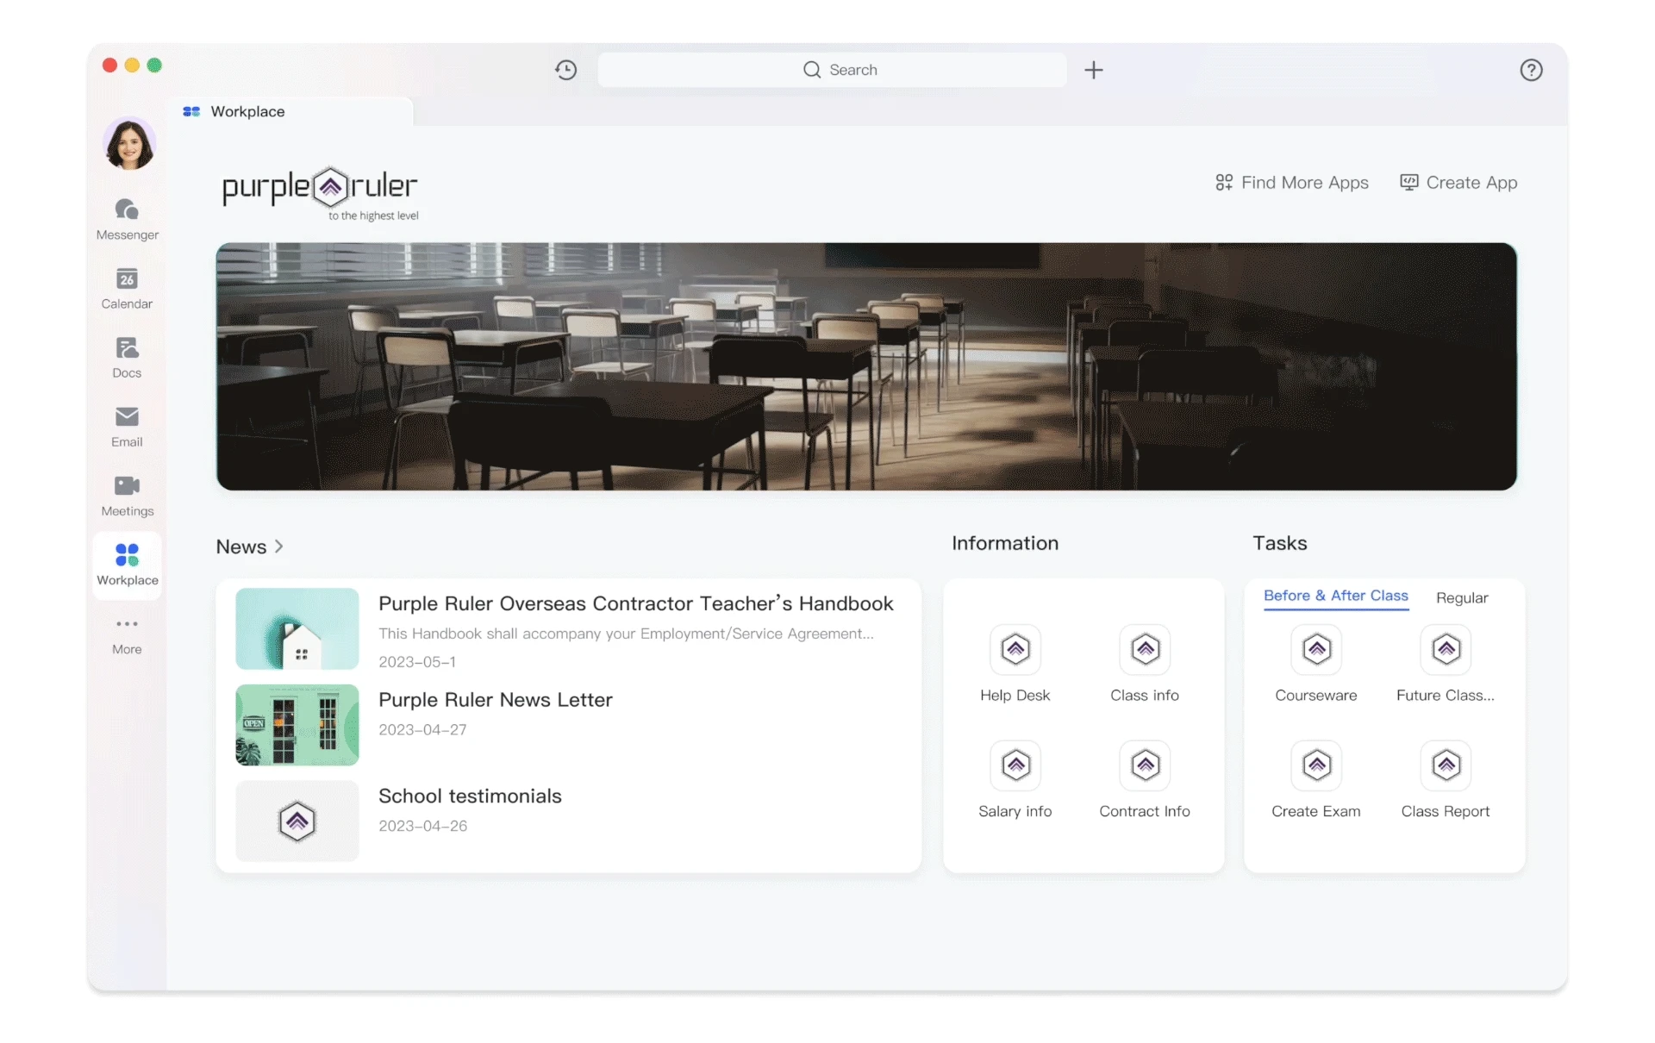Maximize the window with green button

point(154,66)
